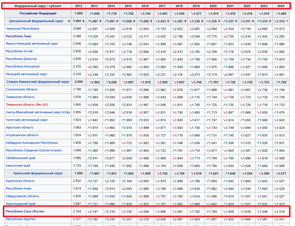Click the sort arrows next to 1.335
The image size is (295, 226).
(x=219, y=21)
